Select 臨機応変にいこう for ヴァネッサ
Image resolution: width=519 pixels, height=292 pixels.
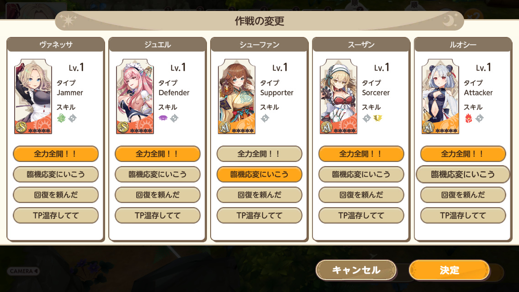[x=56, y=174]
